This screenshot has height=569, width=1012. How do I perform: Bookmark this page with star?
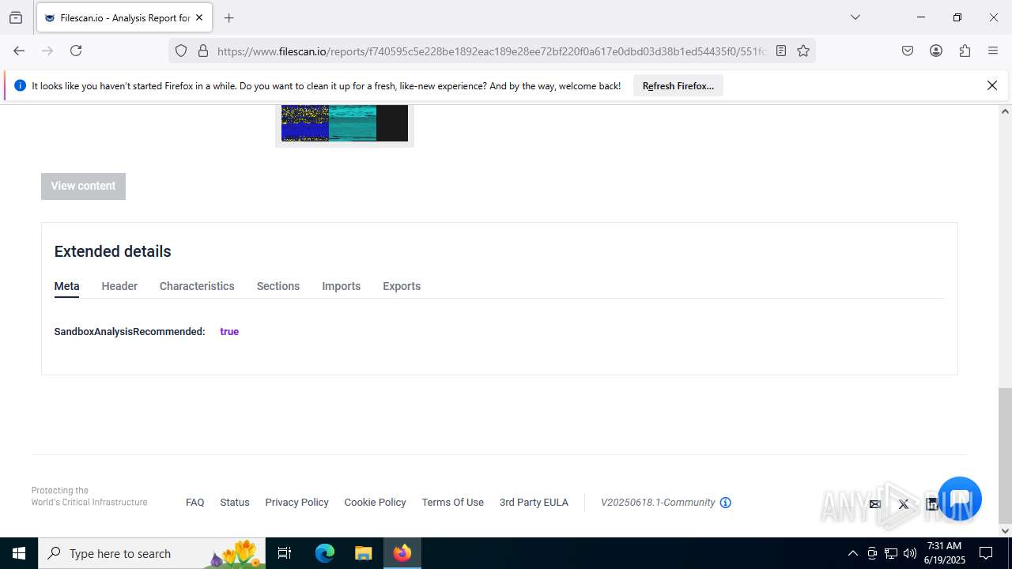[803, 51]
